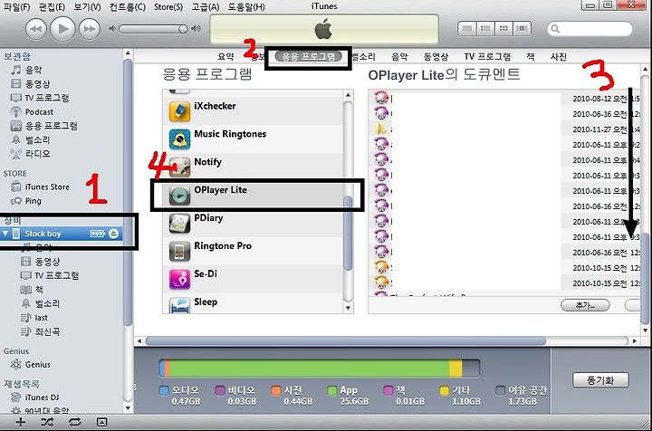
Task: Start playback with the Play button
Action: (62, 29)
